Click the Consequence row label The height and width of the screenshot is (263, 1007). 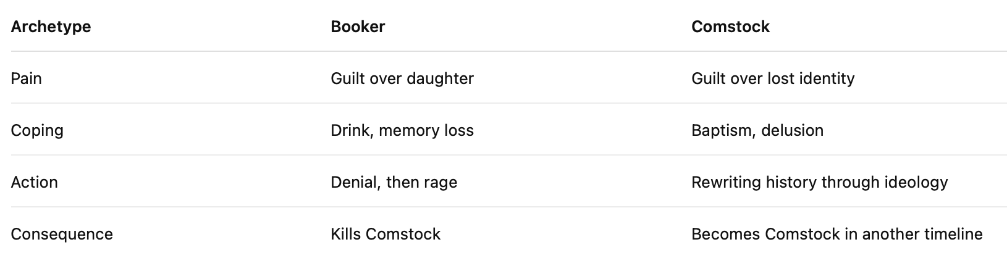tap(62, 234)
